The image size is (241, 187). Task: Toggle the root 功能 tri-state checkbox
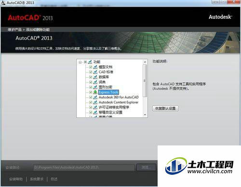[85, 62]
